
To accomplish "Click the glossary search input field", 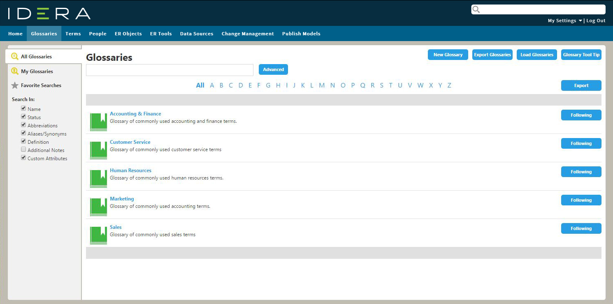I will [170, 70].
